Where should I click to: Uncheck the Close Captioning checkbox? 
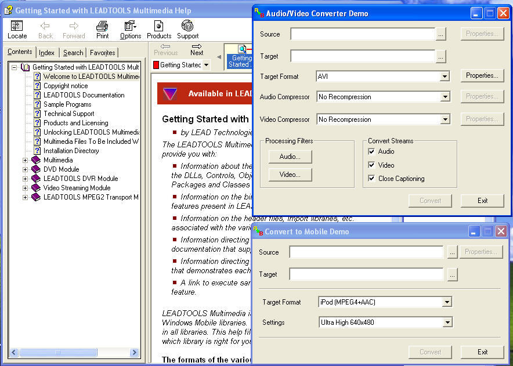tap(371, 178)
